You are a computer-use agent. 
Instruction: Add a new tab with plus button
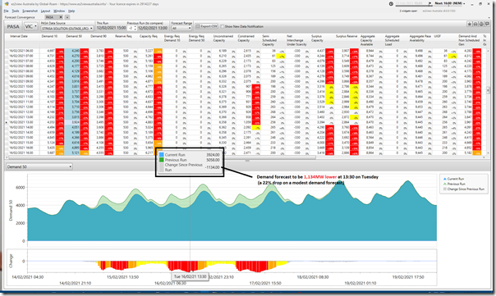pos(67,17)
